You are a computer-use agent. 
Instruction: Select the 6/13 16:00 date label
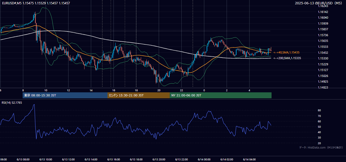[x=114, y=160]
